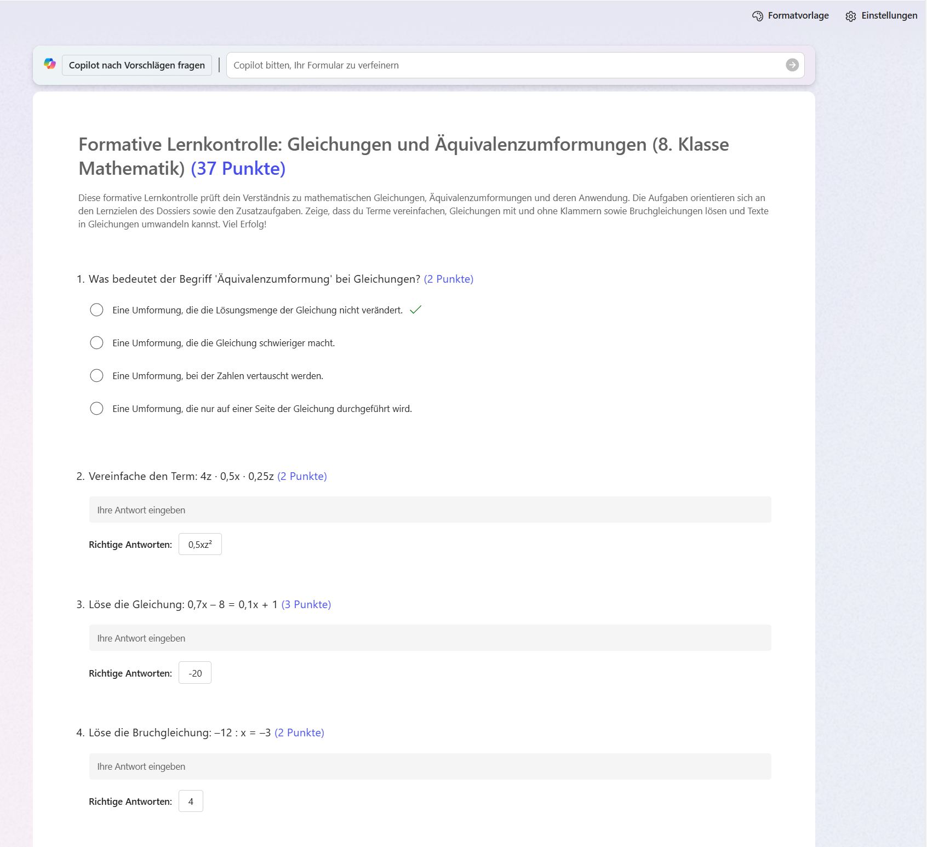Viewport: 927px width, 847px height.
Task: Focus the Copilot refine form input
Action: pyautogui.click(x=504, y=65)
